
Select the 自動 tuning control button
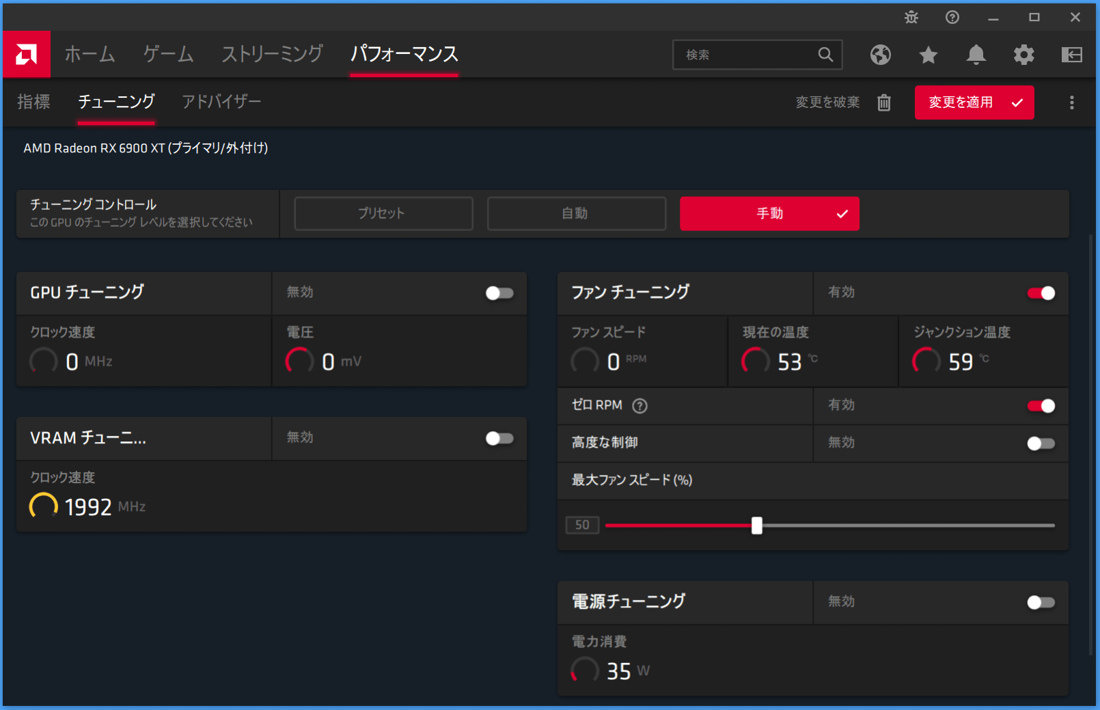click(x=576, y=214)
